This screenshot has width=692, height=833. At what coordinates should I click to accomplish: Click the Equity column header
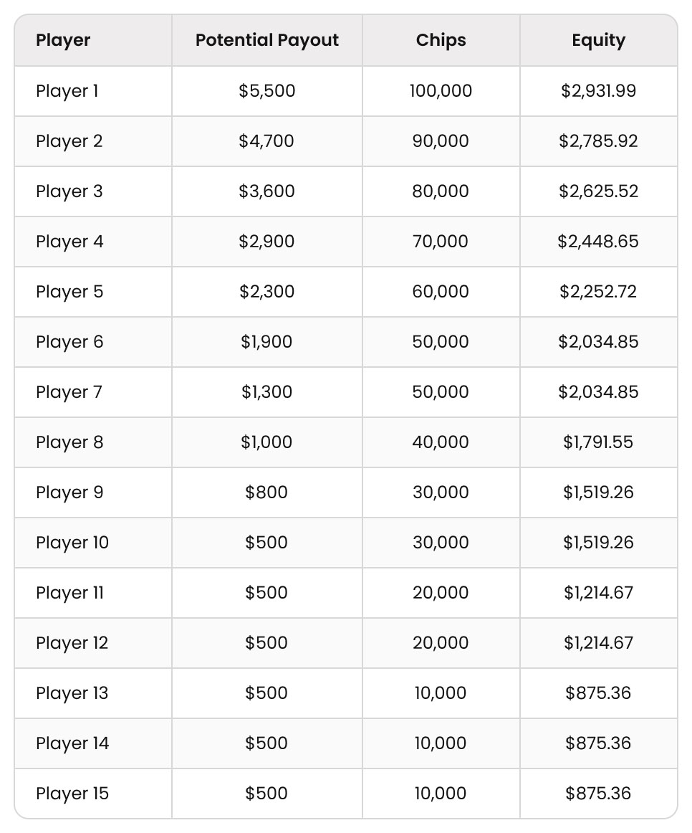598,40
